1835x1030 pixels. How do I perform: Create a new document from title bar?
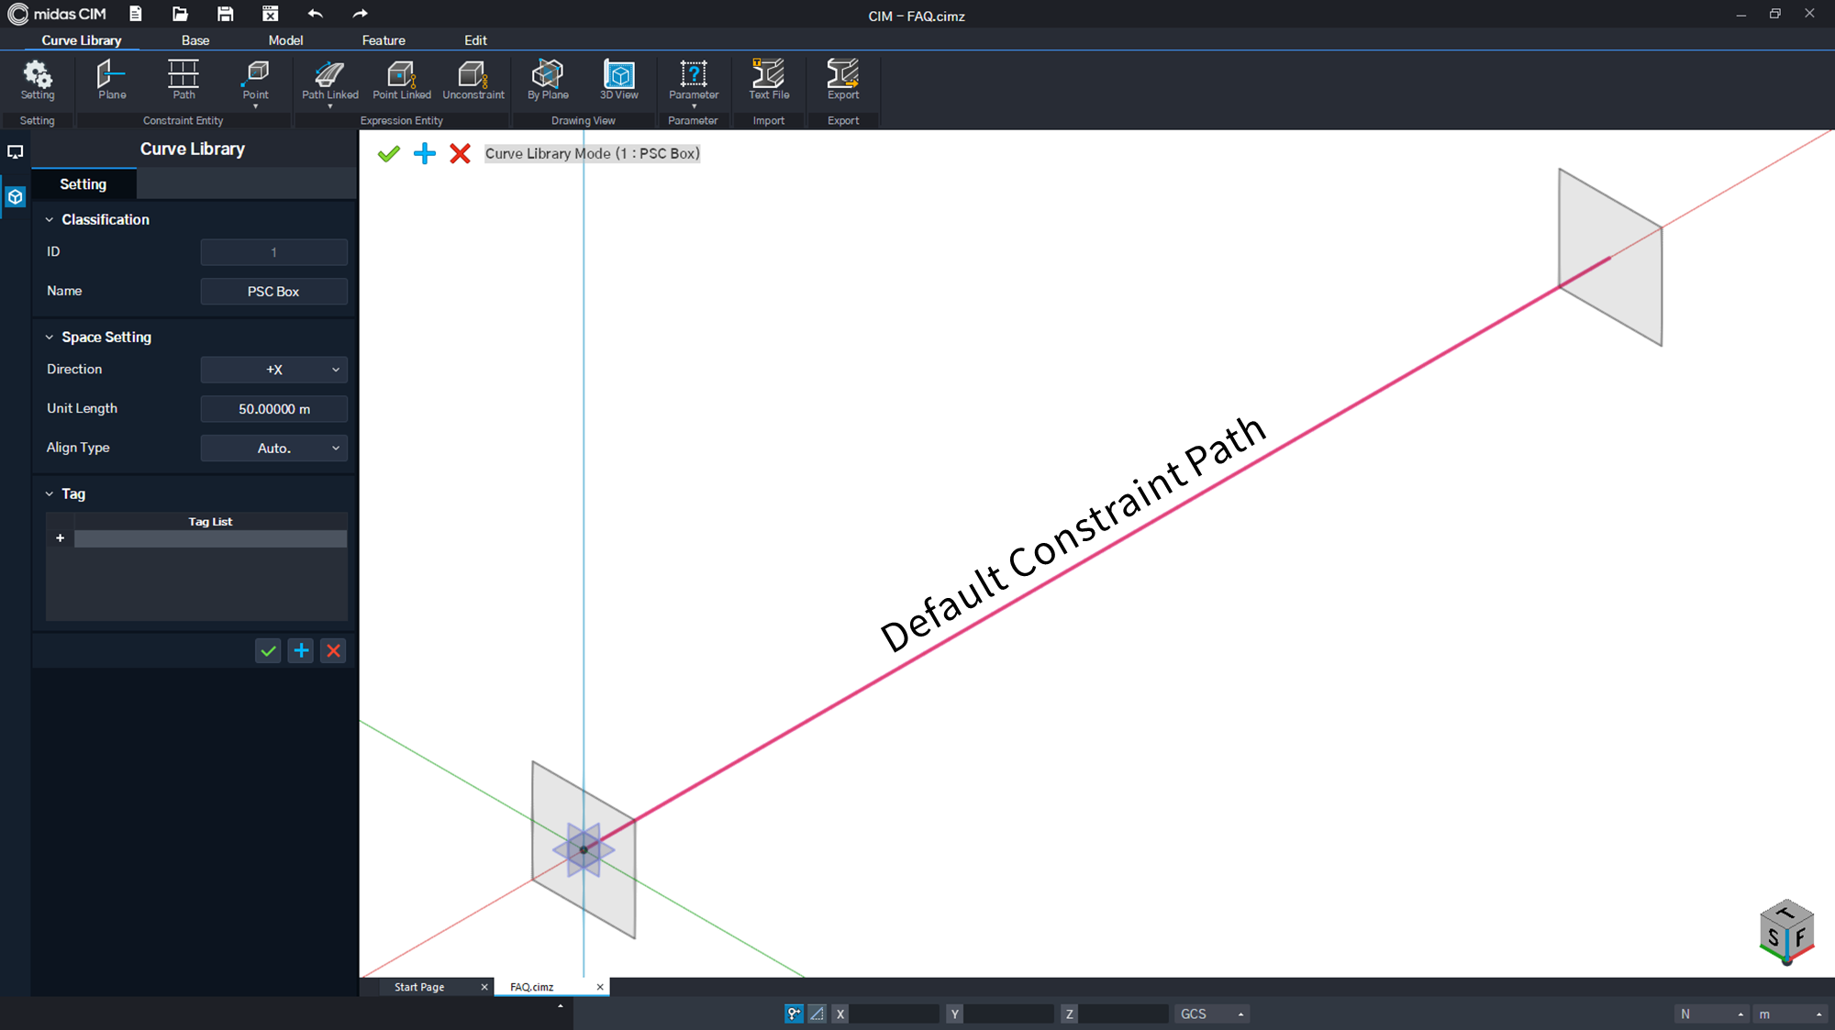(136, 14)
